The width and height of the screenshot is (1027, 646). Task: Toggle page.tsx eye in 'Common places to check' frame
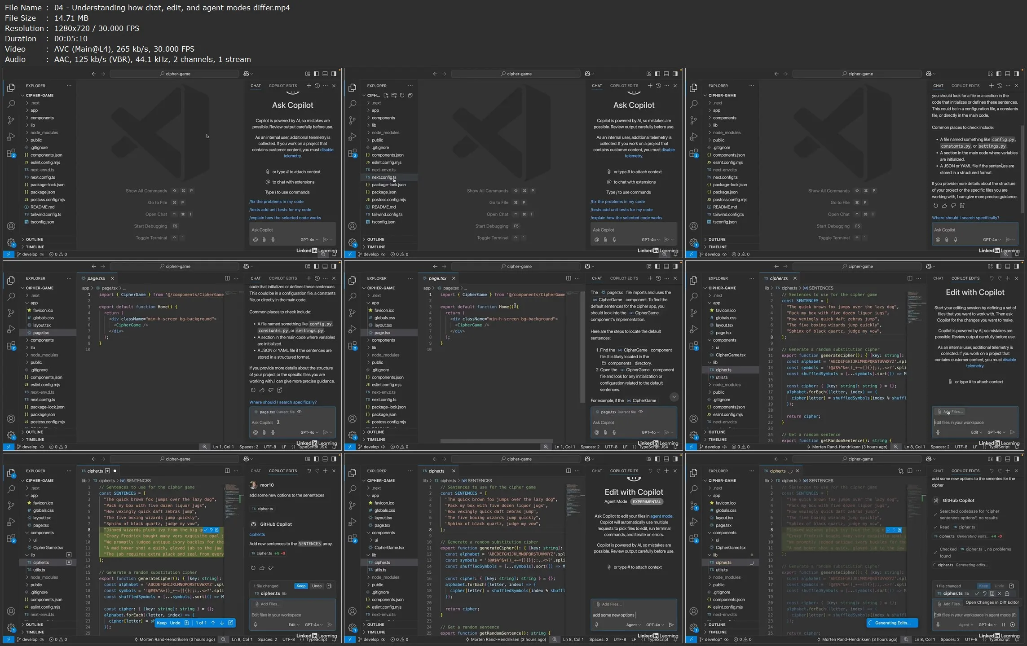pyautogui.click(x=300, y=412)
